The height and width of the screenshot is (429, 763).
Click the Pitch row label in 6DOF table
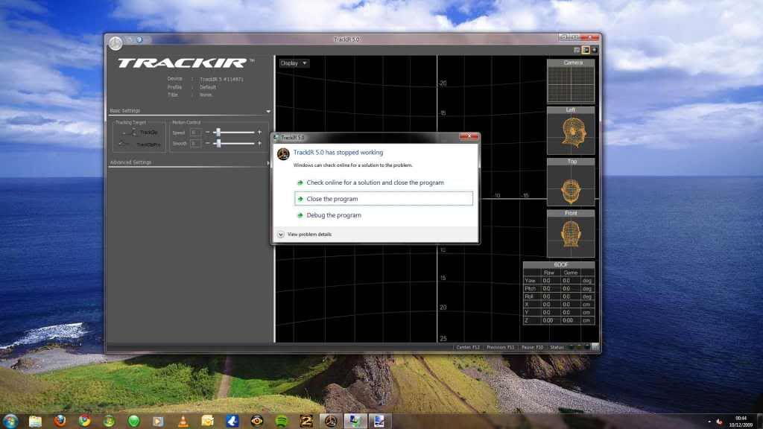pyautogui.click(x=531, y=288)
